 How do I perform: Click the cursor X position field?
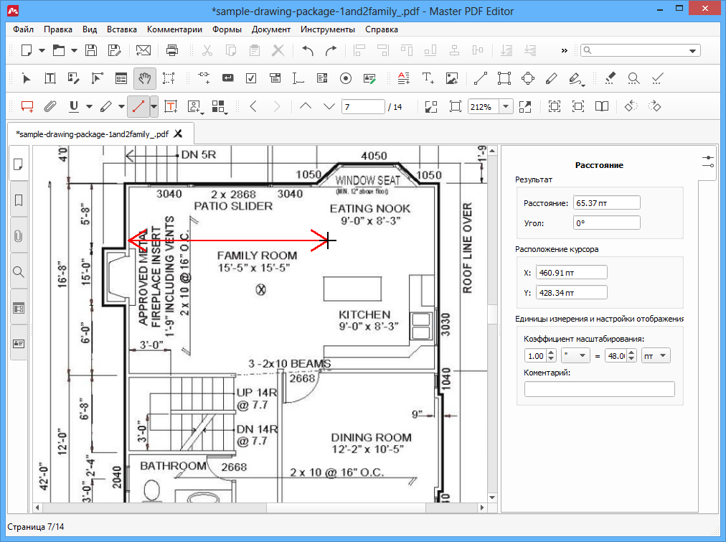coord(571,272)
